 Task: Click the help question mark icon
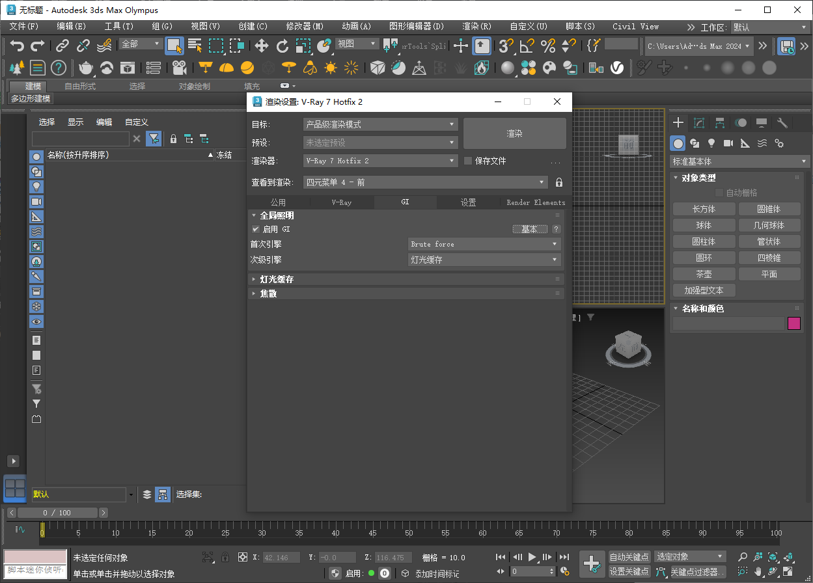[x=59, y=68]
